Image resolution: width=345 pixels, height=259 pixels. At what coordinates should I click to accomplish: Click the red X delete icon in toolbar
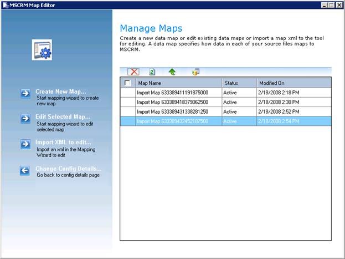coord(133,72)
